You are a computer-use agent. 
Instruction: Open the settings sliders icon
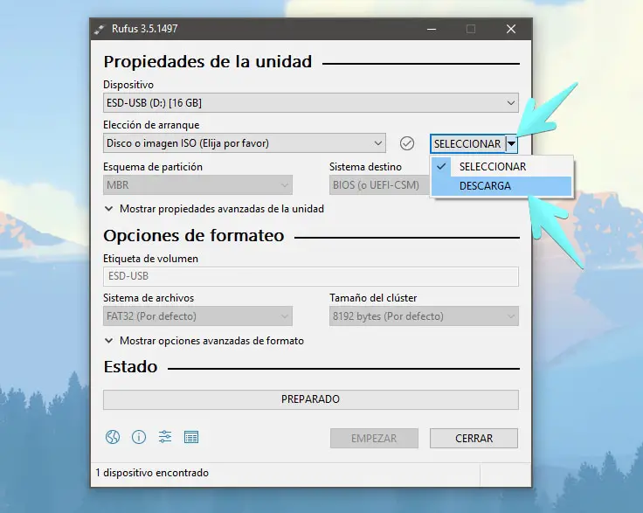point(165,437)
